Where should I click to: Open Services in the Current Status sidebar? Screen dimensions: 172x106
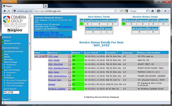8,59
